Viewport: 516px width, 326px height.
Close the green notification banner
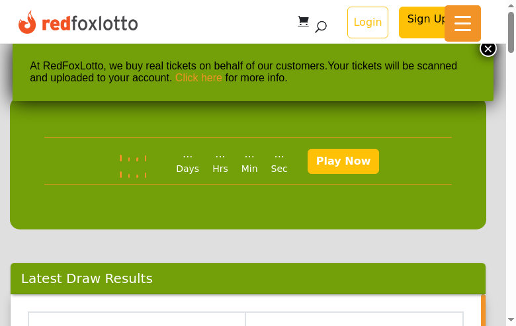488,48
